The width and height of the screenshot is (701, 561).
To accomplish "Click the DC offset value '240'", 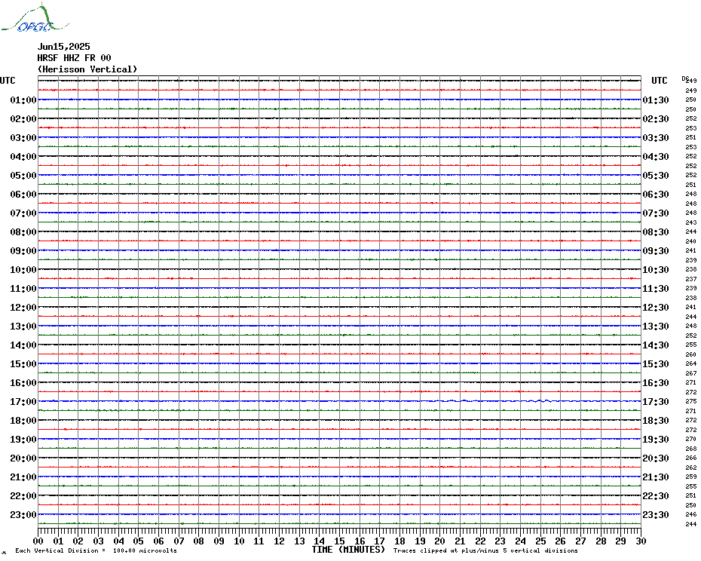I will pyautogui.click(x=690, y=241).
